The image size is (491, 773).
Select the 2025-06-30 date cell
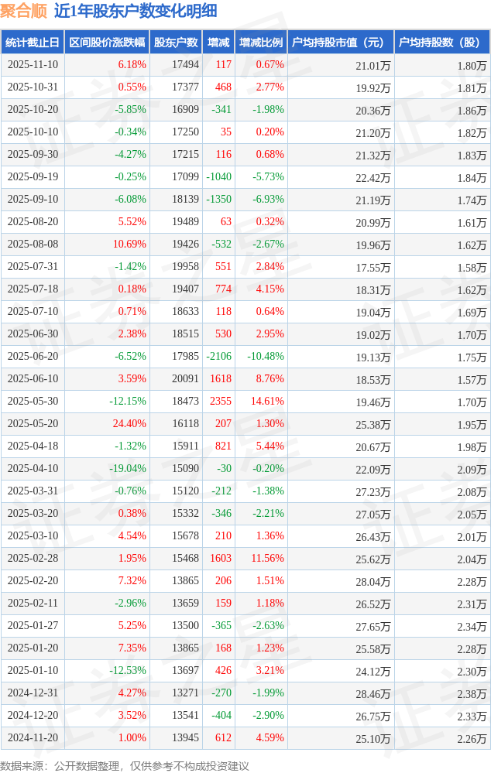(33, 334)
